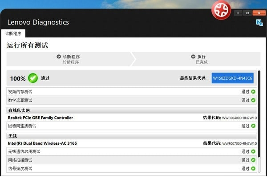Click the green check for 视频内存测试
The width and height of the screenshot is (267, 183).
253,92
